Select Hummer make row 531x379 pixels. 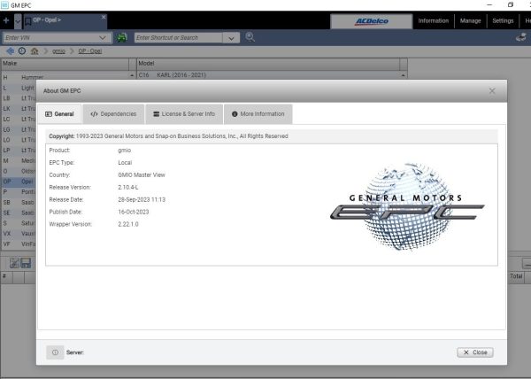pyautogui.click(x=65, y=78)
